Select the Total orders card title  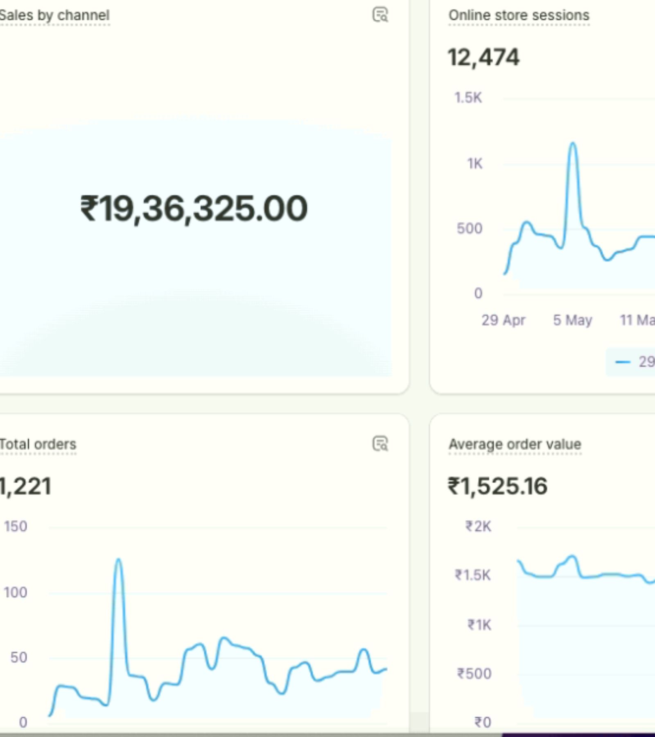click(38, 444)
